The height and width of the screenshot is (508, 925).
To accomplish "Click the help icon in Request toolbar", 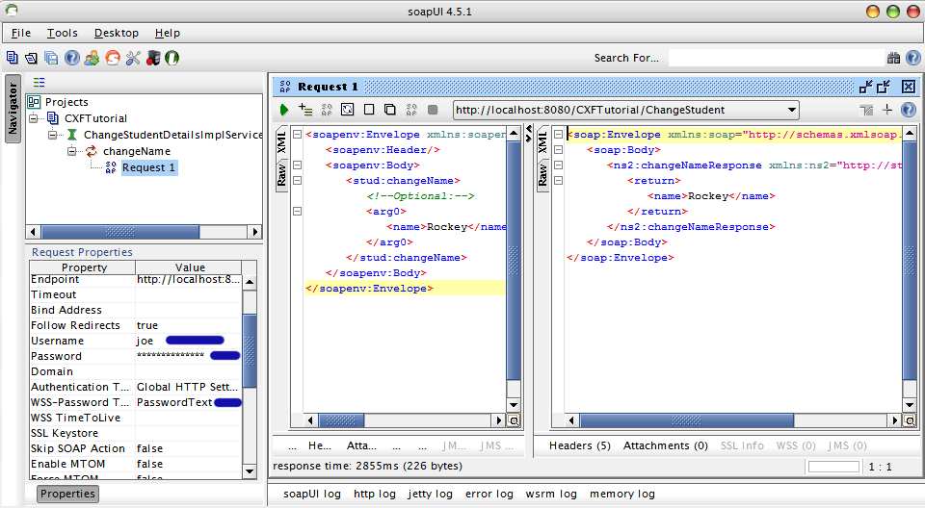I will [907, 110].
